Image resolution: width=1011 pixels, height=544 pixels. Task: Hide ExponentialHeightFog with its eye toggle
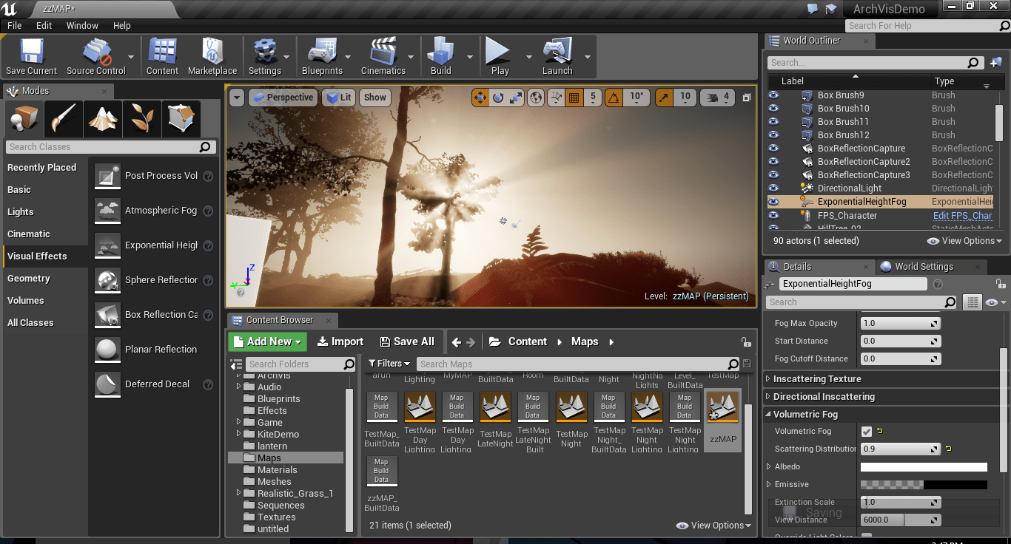pos(774,201)
